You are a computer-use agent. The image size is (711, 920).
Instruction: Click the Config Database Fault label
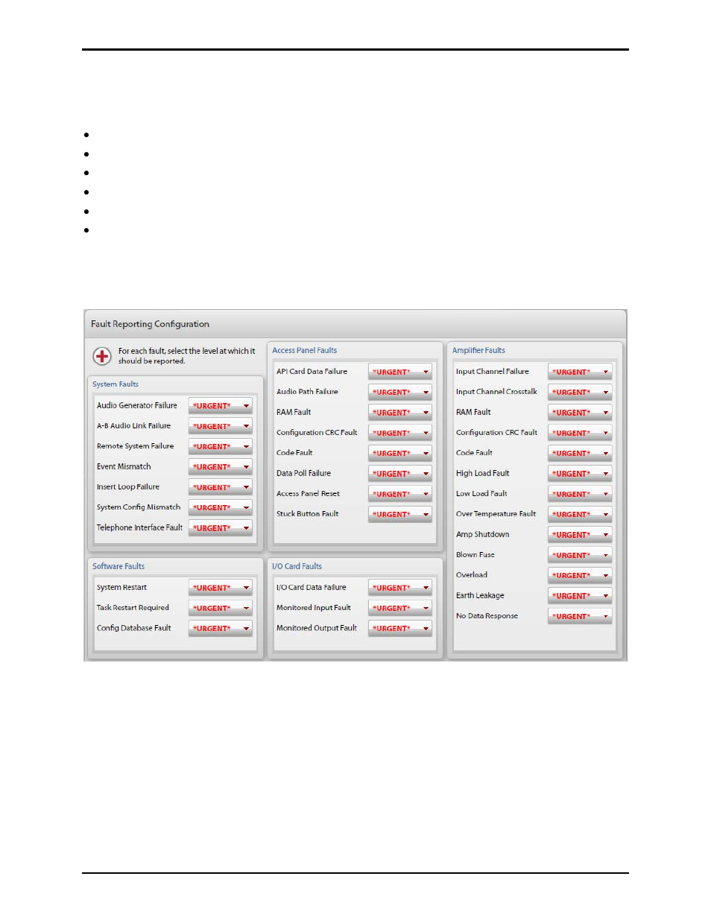pyautogui.click(x=134, y=628)
